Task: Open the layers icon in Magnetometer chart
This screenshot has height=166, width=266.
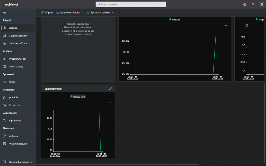Action: (x=247, y=25)
